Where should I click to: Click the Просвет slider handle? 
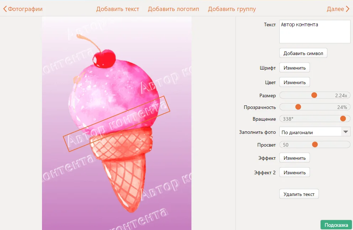pyautogui.click(x=315, y=144)
